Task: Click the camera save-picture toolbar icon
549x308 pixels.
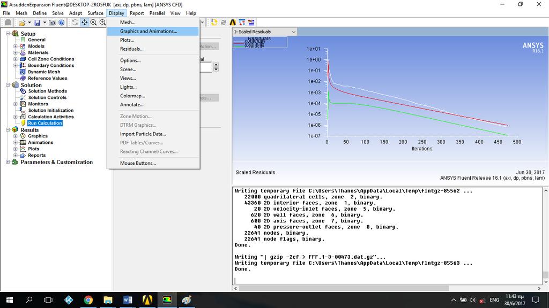Action: (x=52, y=22)
